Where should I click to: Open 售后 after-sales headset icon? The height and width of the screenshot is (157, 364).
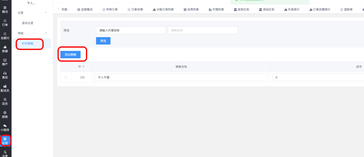5,75
